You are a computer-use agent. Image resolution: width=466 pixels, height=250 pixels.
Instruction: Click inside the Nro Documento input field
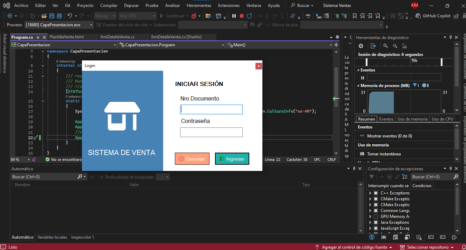[x=211, y=109]
